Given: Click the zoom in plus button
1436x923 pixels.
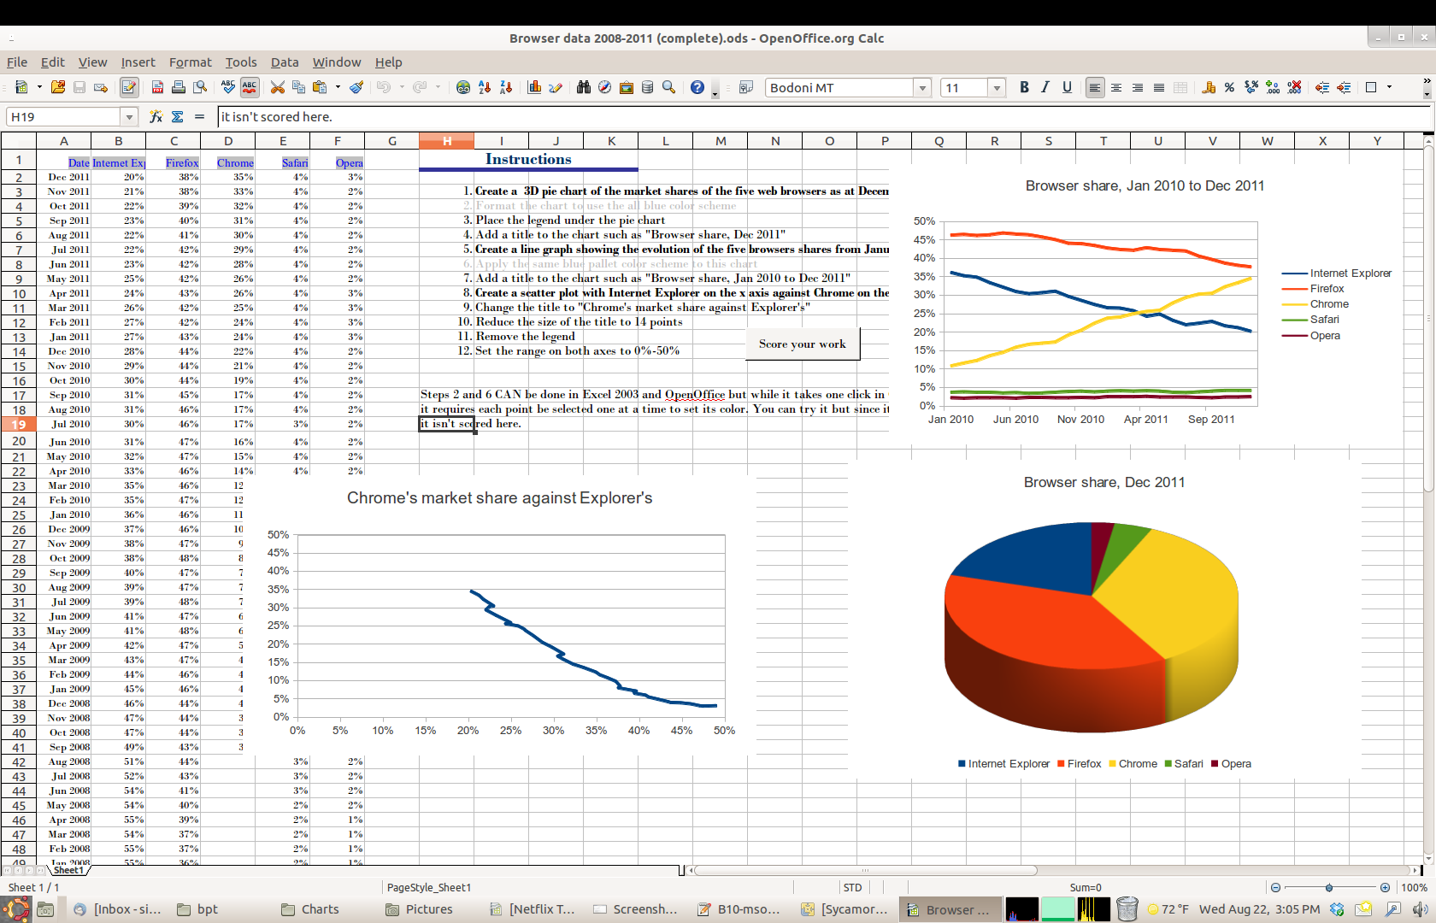Looking at the screenshot, I should [x=1385, y=887].
